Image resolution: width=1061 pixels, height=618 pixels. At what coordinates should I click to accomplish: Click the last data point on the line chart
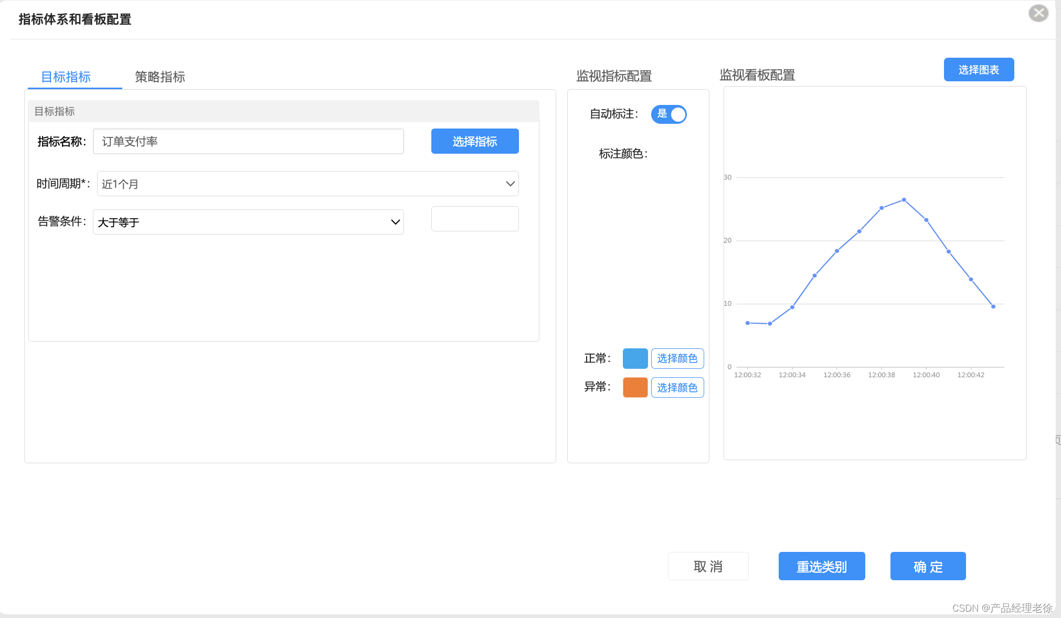pyautogui.click(x=993, y=306)
